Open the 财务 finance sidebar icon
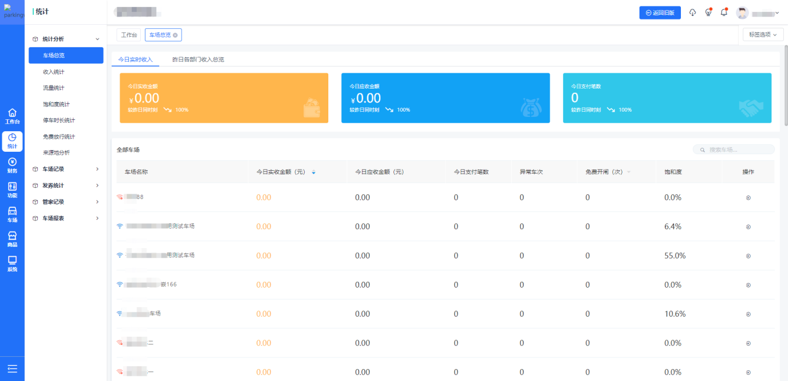 (12, 165)
